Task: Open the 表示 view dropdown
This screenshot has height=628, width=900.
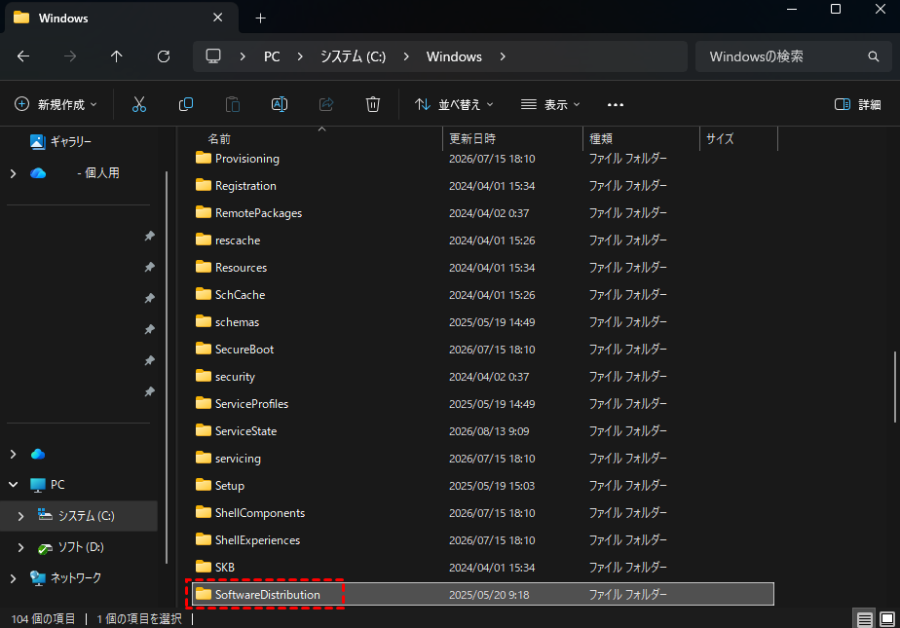Action: tap(550, 104)
